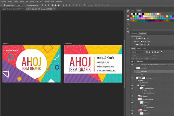
Task: Collapse the Artboard 2 group chevron
Action: pyautogui.click(x=135, y=62)
